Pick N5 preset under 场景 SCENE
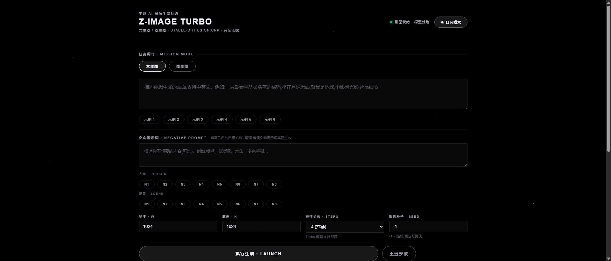Viewport: 611px width, 261px height. [x=220, y=204]
